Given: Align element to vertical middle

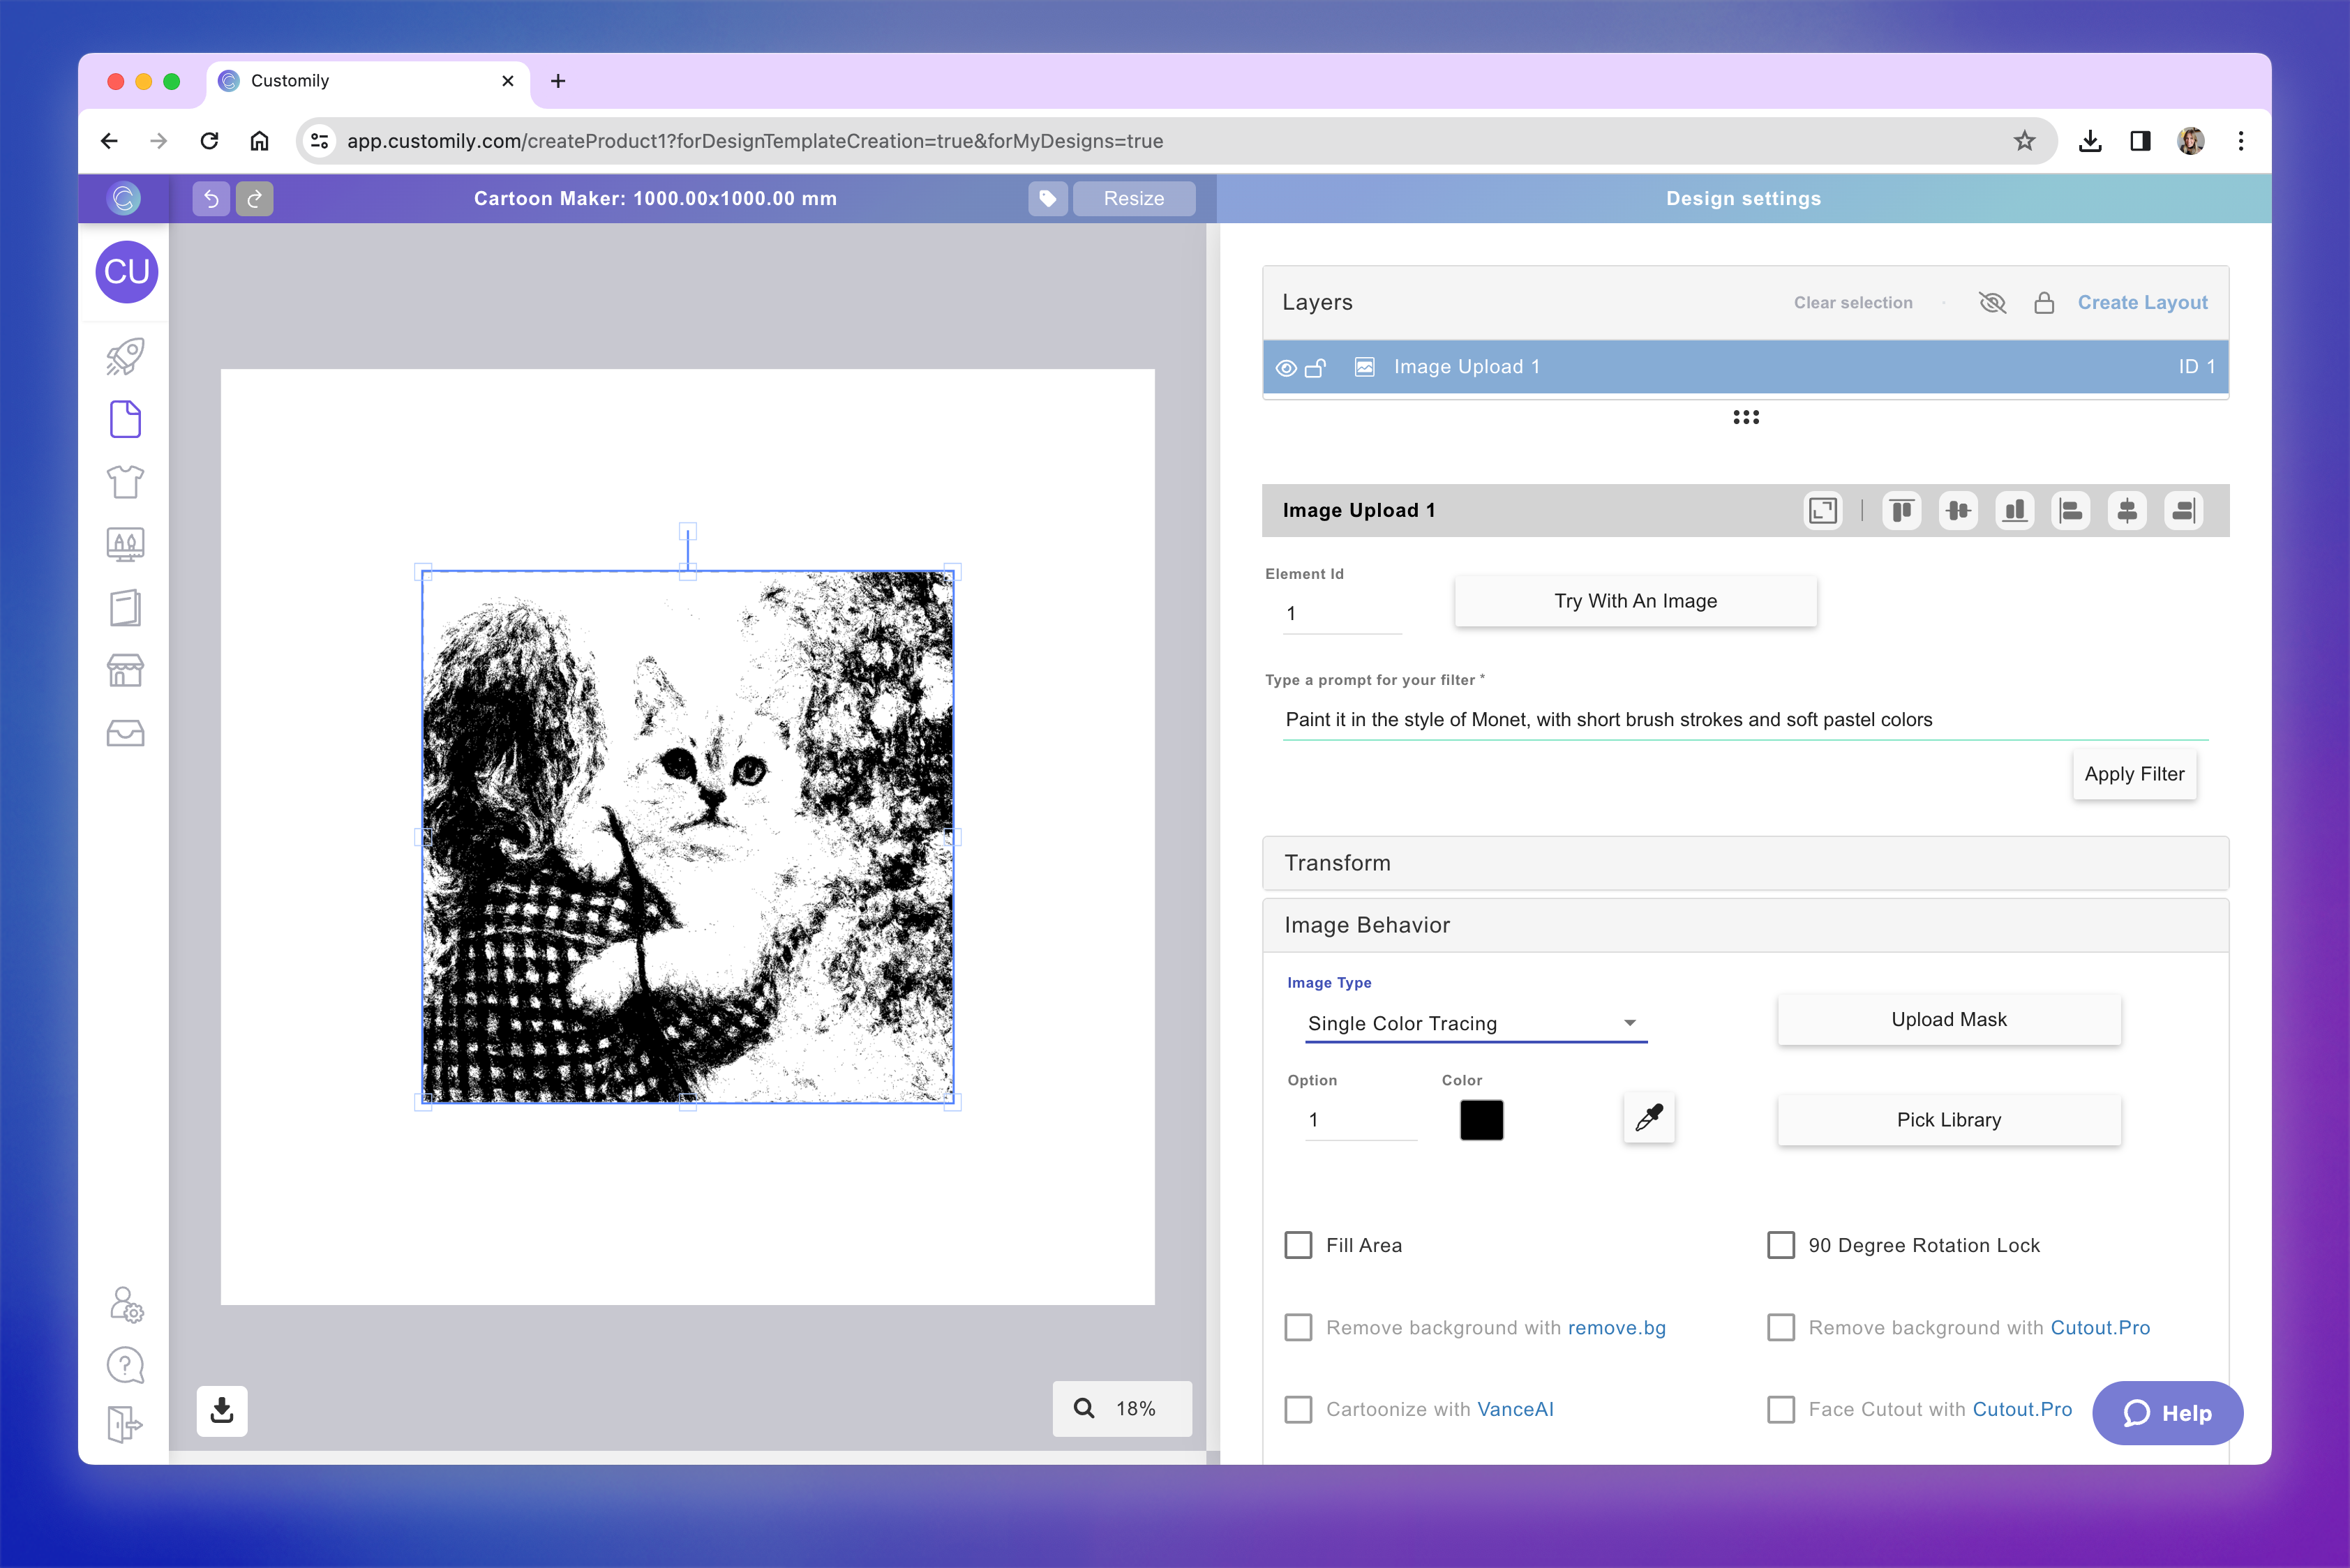Looking at the screenshot, I should (x=1958, y=511).
